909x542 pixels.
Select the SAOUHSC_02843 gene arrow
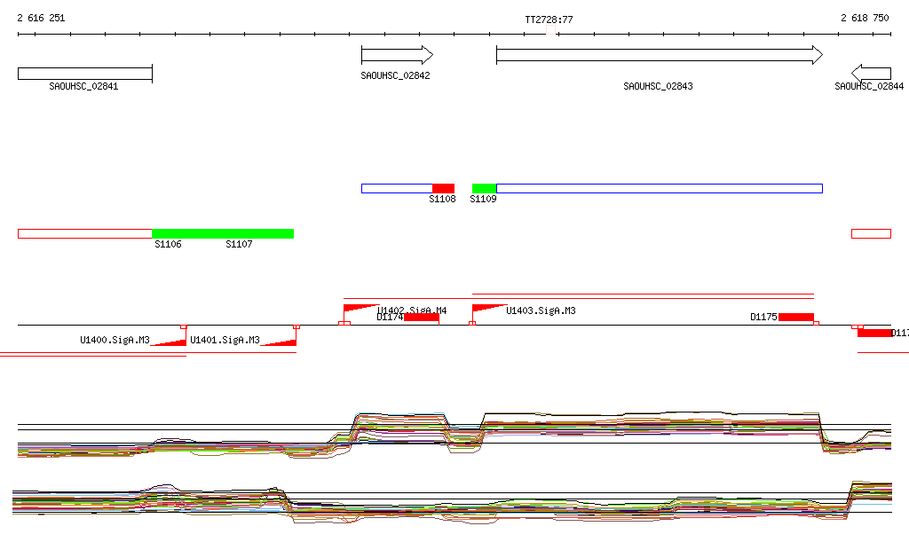tap(658, 55)
